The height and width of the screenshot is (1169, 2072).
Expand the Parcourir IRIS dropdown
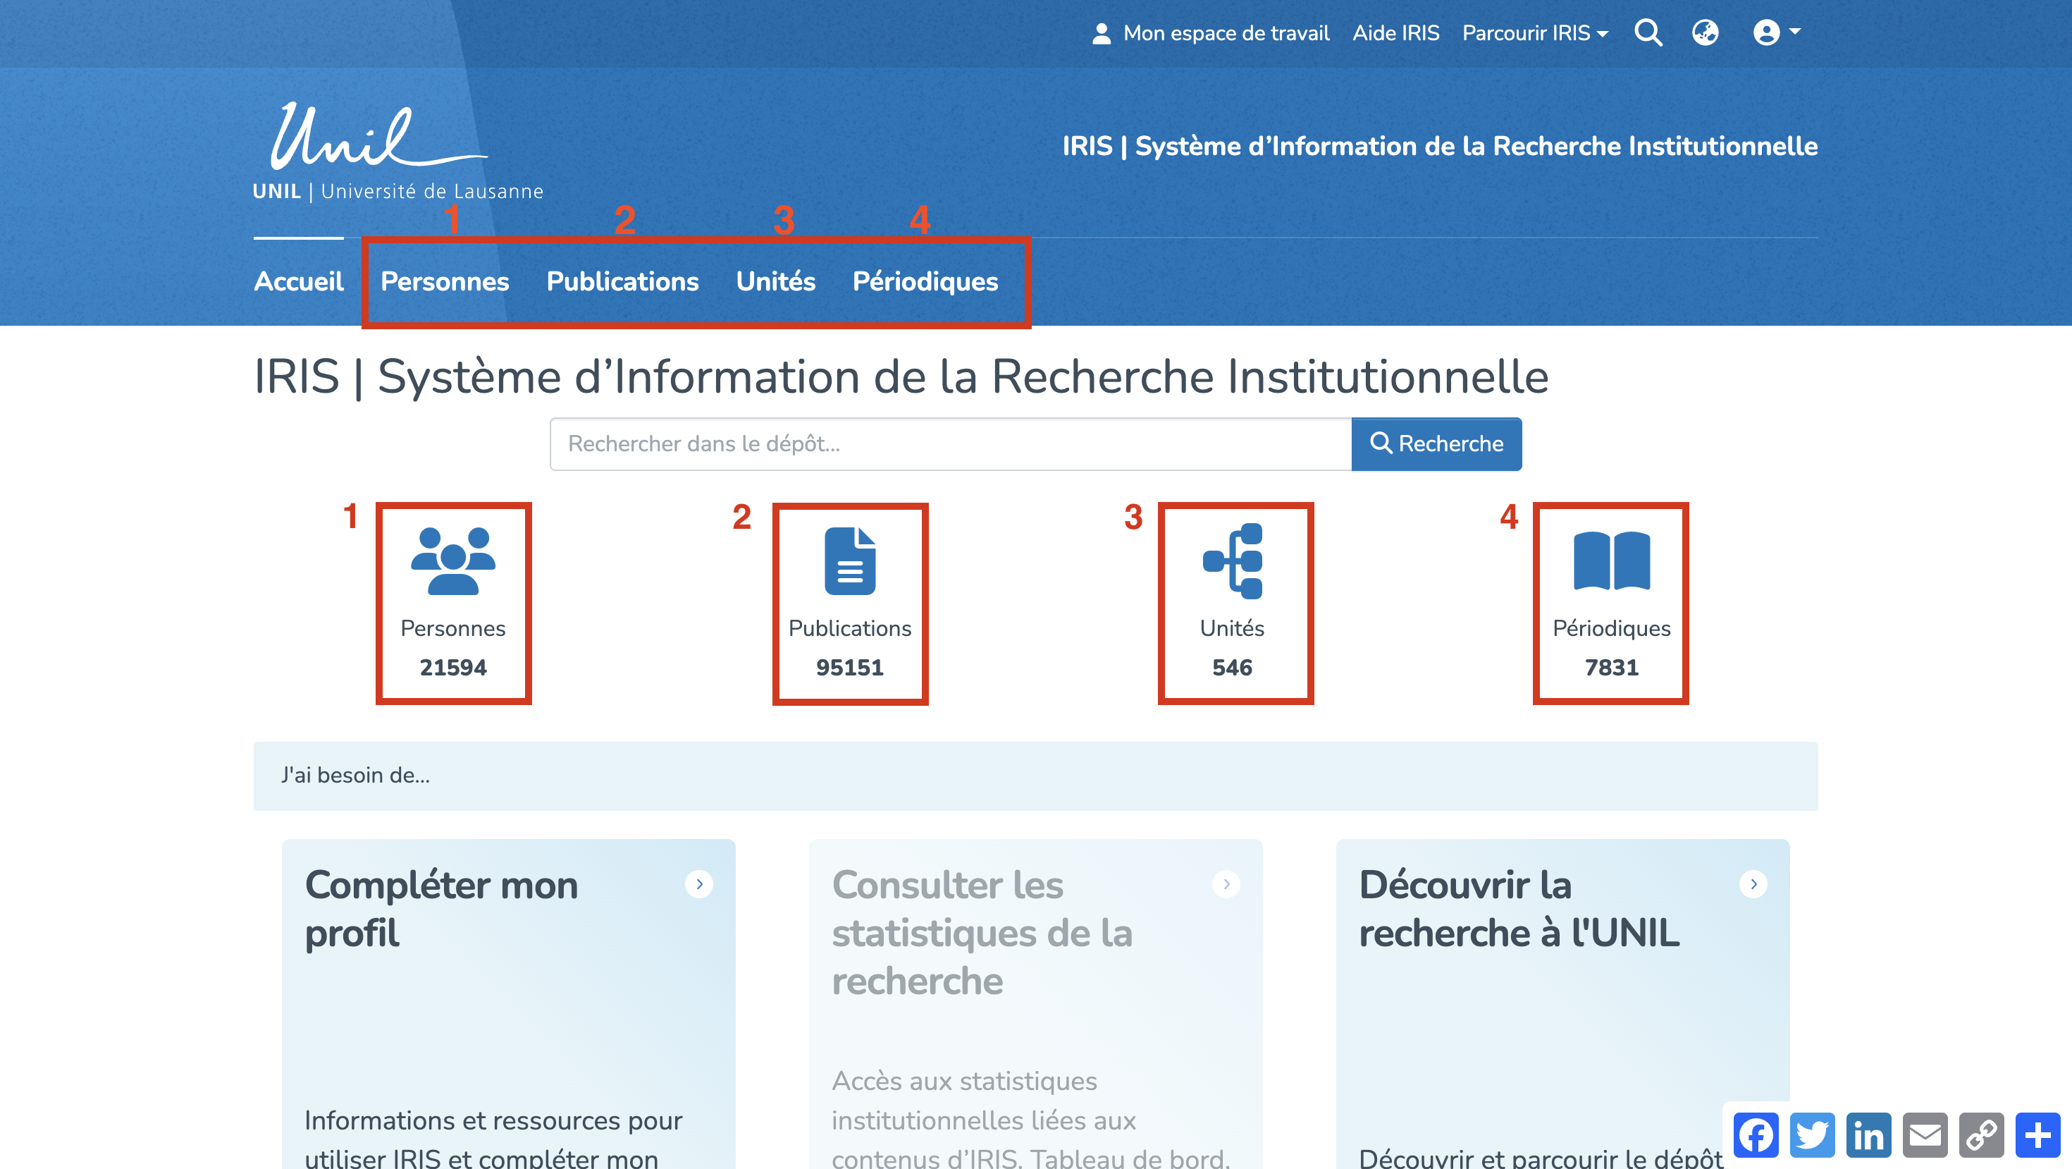pos(1535,33)
